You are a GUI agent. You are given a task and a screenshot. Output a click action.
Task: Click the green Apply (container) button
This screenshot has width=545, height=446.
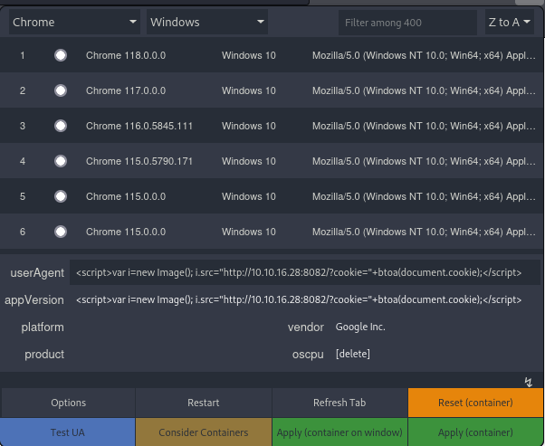pyautogui.click(x=475, y=432)
